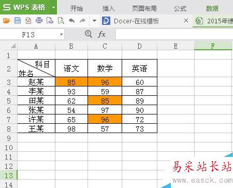Screen dimensions: 233x188
Task: Expand the quick access toolbar dropdown
Action: click(x=94, y=21)
